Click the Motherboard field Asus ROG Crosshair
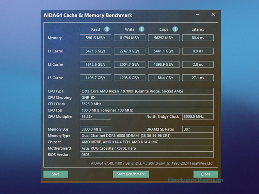This screenshot has width=259, height=194. click(x=147, y=148)
